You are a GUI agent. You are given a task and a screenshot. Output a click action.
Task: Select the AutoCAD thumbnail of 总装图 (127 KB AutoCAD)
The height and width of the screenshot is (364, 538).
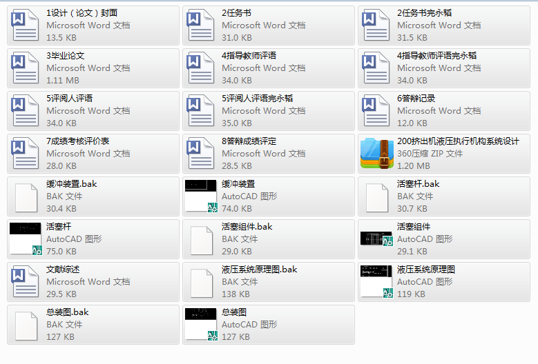201,324
